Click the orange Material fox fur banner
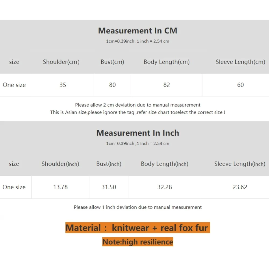 [137, 228]
